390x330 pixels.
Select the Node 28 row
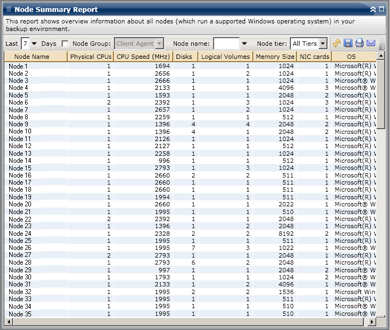click(x=190, y=262)
